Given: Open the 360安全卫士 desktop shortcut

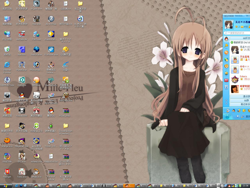Looking at the screenshot, I should click(x=36, y=128).
